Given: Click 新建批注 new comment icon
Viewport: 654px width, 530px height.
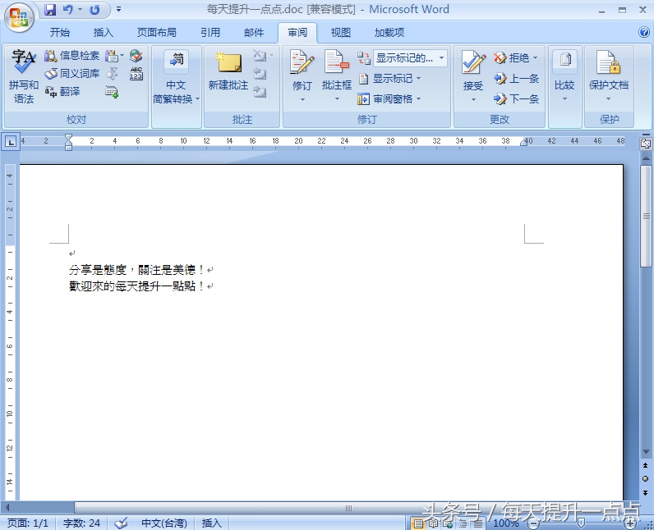Looking at the screenshot, I should pyautogui.click(x=228, y=63).
